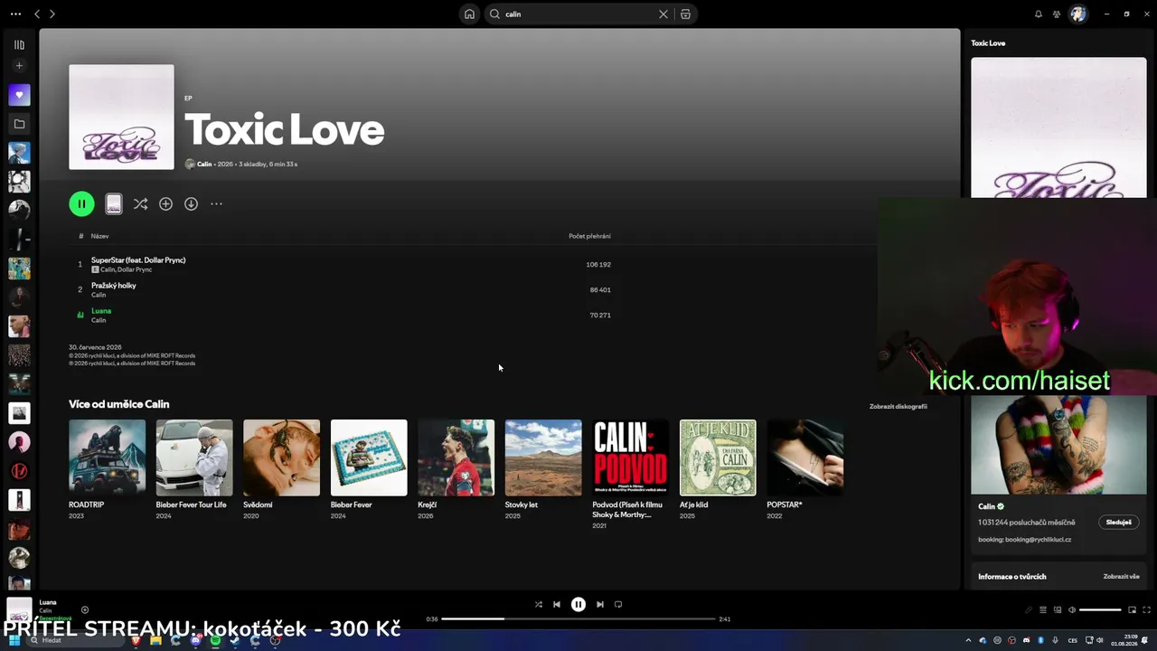Toggle the lyrics microphone icon
This screenshot has height=651, width=1157.
1028,610
